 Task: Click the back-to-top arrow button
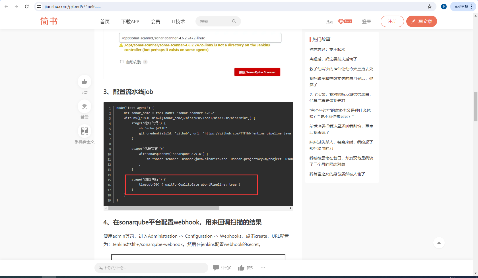pos(439,243)
